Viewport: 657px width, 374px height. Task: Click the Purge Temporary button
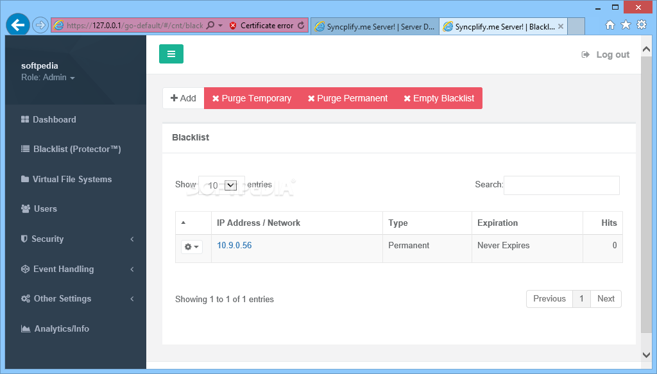(x=252, y=98)
